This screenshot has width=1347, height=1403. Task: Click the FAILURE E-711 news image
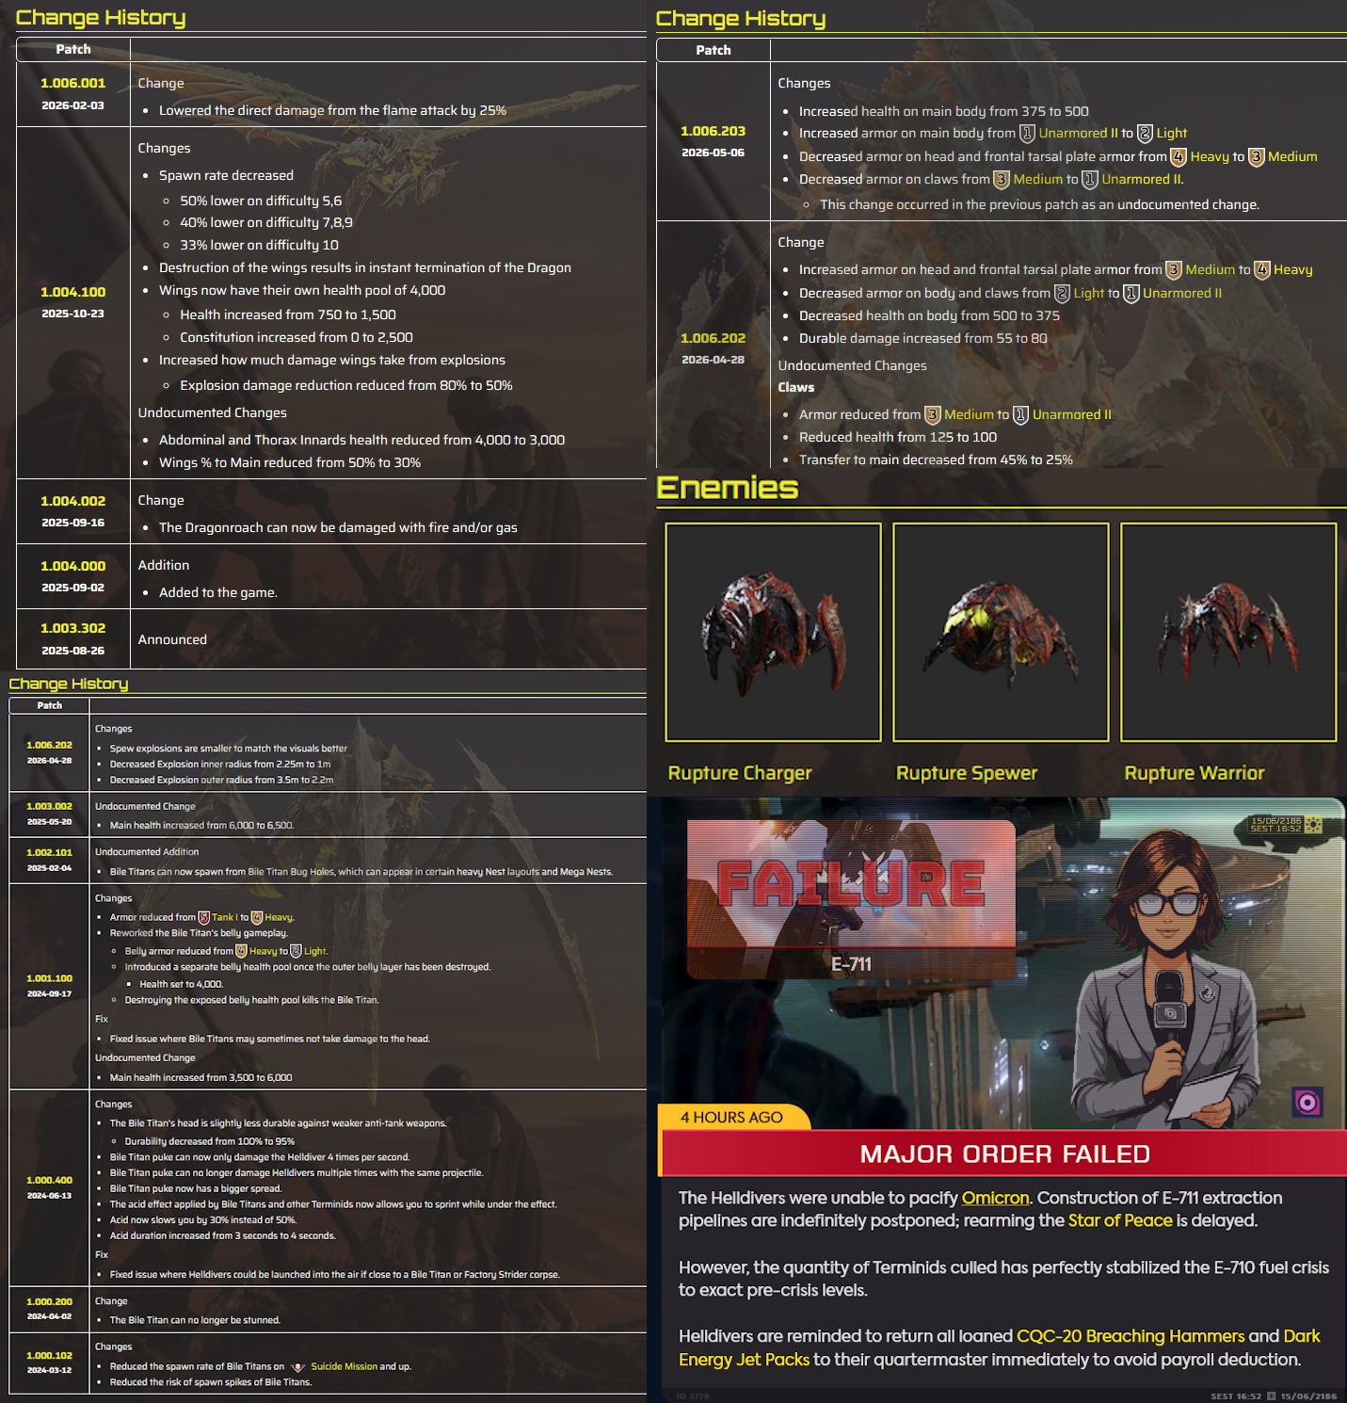tap(851, 899)
